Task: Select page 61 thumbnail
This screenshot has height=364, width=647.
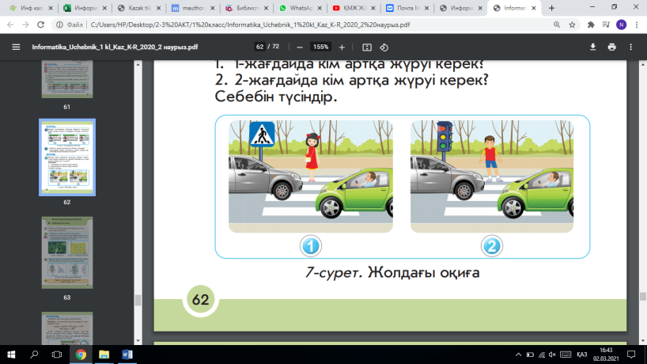Action: tap(67, 79)
